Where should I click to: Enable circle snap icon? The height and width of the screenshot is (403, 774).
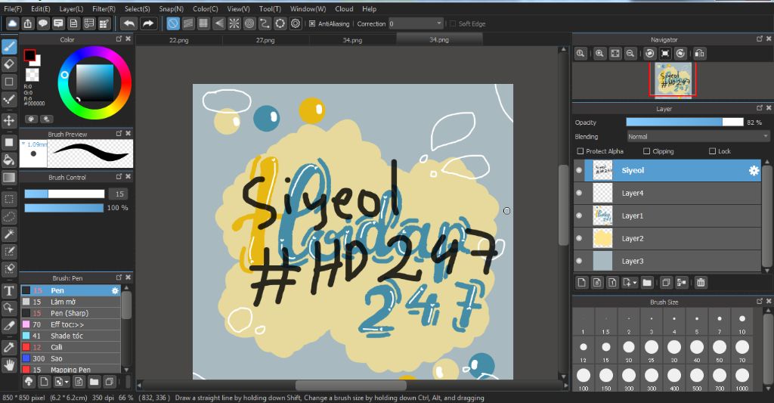tap(249, 23)
